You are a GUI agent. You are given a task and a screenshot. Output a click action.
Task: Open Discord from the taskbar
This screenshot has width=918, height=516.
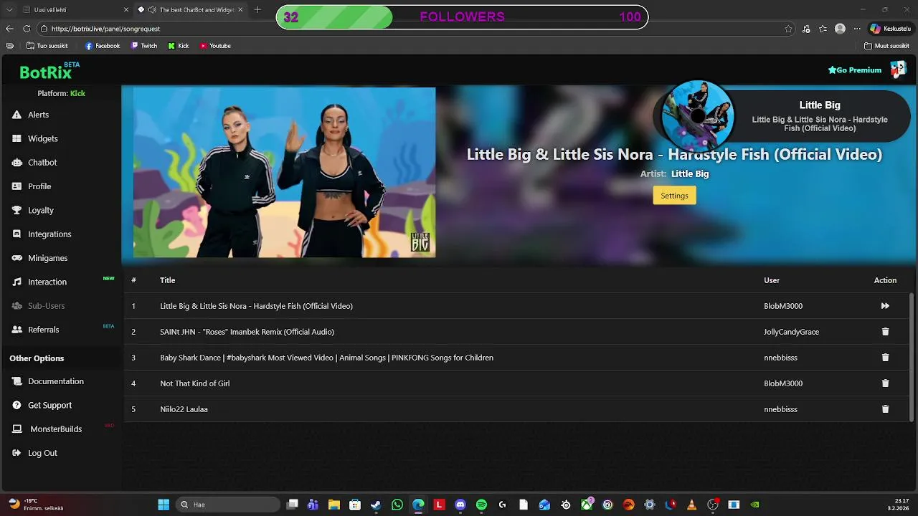(460, 505)
